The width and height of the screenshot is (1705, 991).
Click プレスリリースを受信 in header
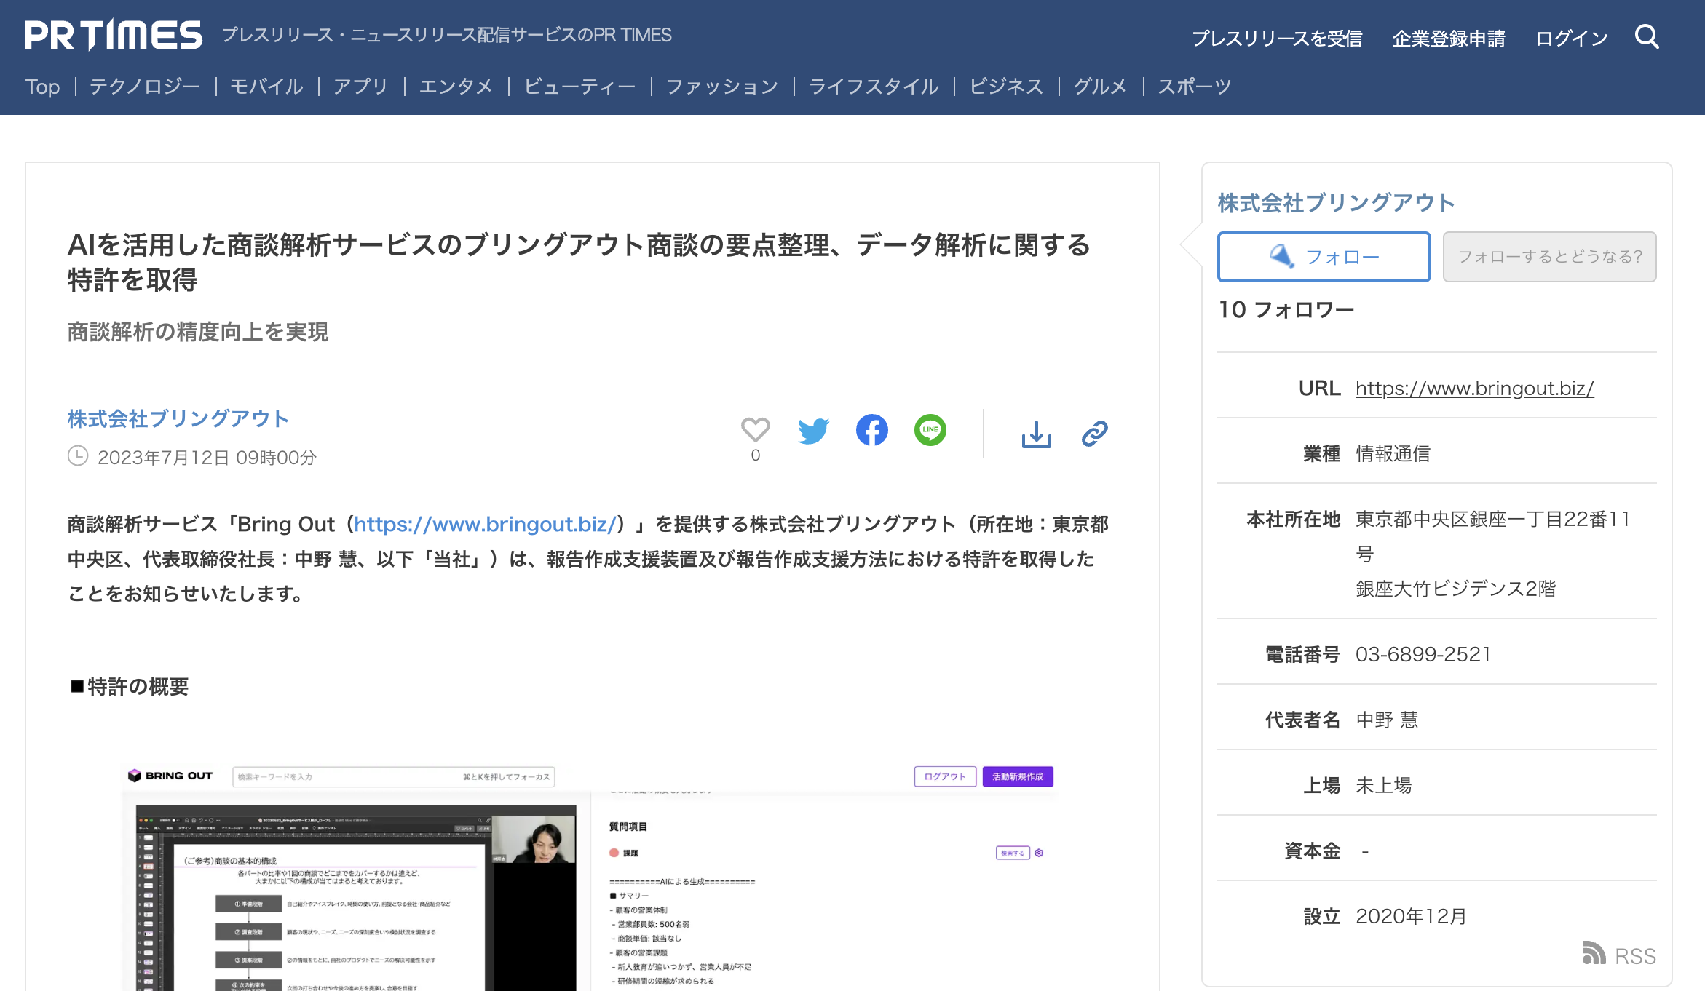pyautogui.click(x=1277, y=38)
